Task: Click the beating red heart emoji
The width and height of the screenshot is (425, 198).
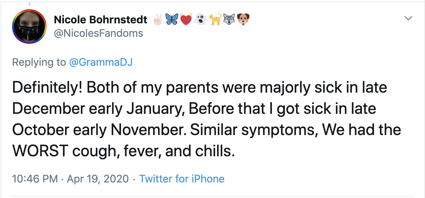Action: 186,20
